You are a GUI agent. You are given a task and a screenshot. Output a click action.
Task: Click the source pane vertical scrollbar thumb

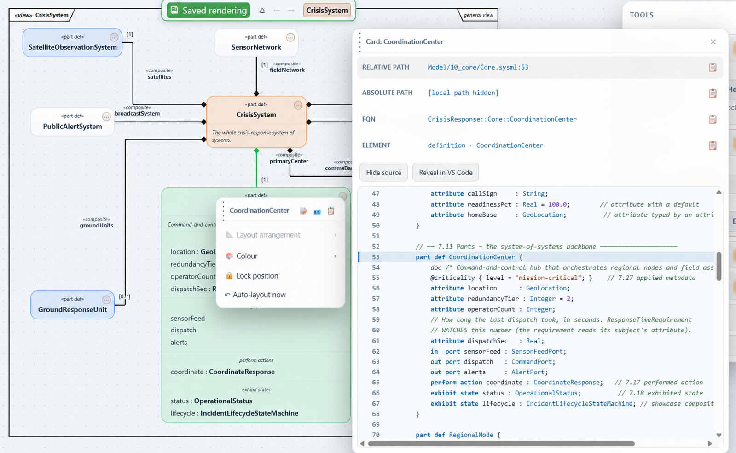[x=719, y=266]
